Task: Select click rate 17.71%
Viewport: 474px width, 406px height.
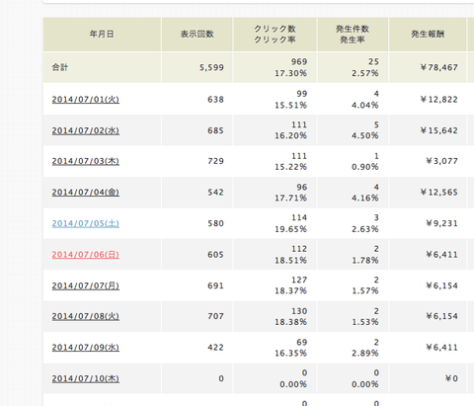Action: coord(291,198)
